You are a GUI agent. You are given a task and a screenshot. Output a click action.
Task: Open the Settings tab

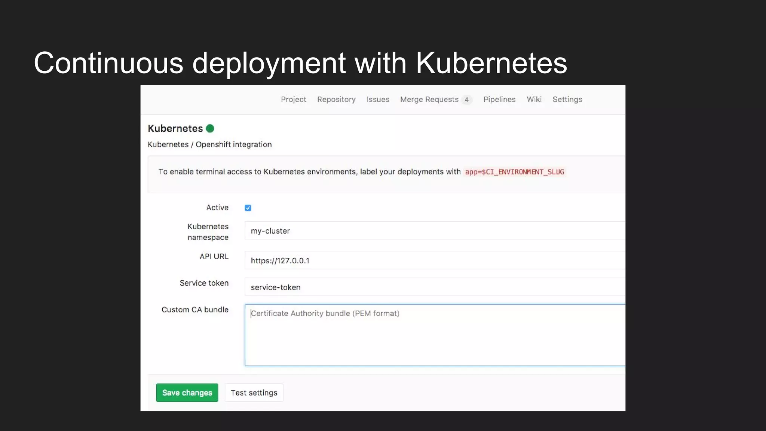coord(567,100)
